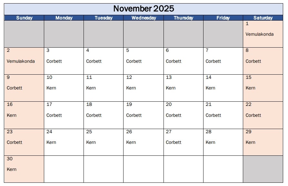Click Corbett entry on November 5
Screen dimensions: 288x186
[x=134, y=61]
